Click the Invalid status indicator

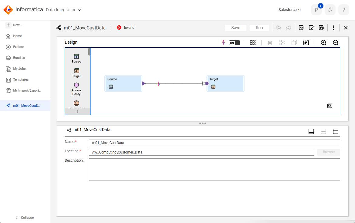(x=126, y=27)
